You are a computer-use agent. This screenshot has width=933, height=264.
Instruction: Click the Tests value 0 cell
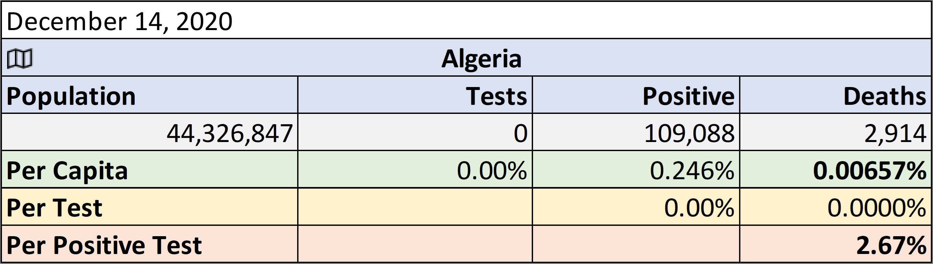[x=415, y=132]
